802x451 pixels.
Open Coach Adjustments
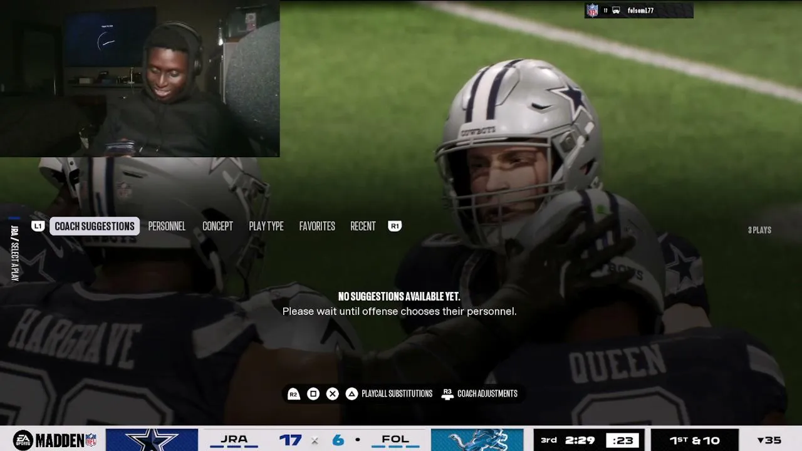click(487, 393)
